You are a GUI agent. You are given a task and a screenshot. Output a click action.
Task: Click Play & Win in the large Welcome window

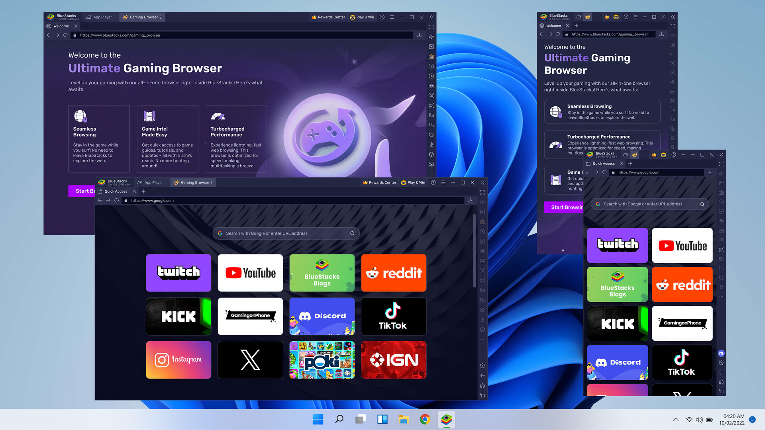tap(362, 17)
